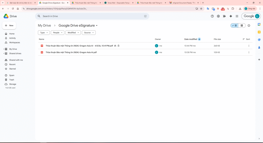Expand My Drive tree in sidebar
This screenshot has width=263, height=143.
[x=4, y=49]
